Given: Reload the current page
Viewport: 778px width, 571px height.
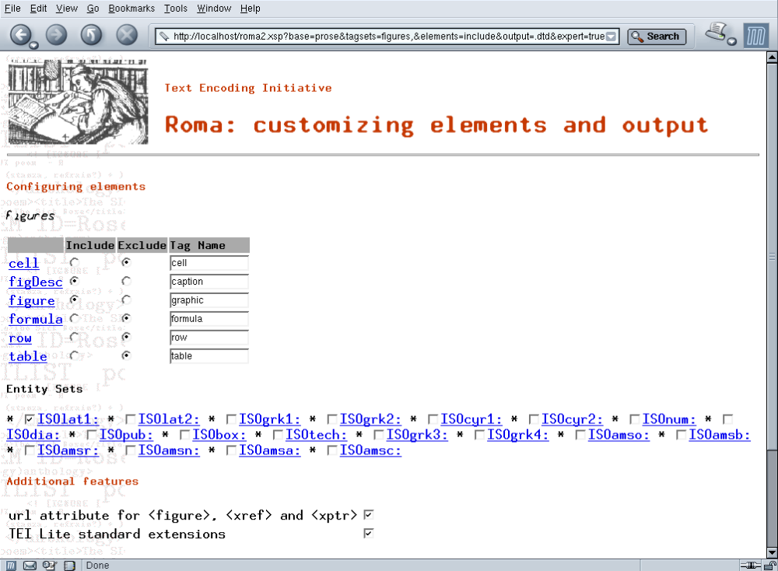Looking at the screenshot, I should coord(92,35).
